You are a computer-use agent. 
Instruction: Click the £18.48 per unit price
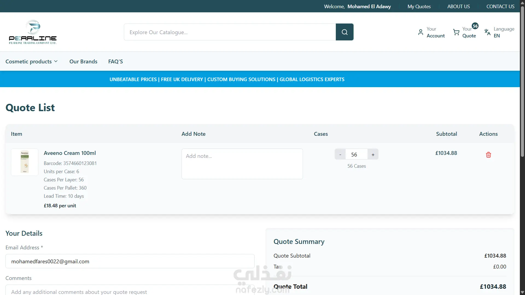point(60,206)
